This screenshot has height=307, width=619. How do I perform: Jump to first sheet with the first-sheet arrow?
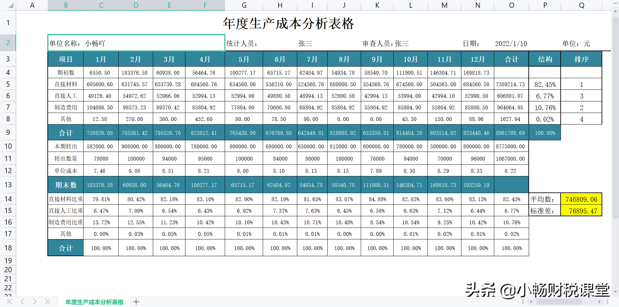(9, 302)
